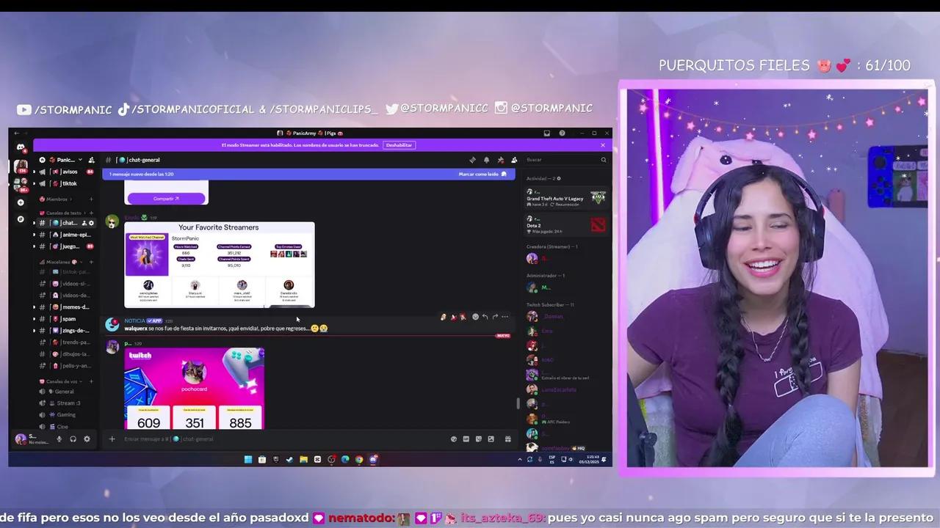Click invite members icon beside server name
This screenshot has height=528, width=940.
[x=91, y=160]
